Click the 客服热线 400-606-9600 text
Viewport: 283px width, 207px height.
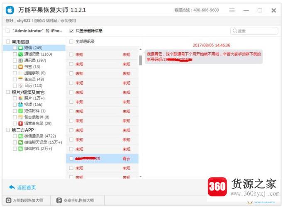[197, 10]
